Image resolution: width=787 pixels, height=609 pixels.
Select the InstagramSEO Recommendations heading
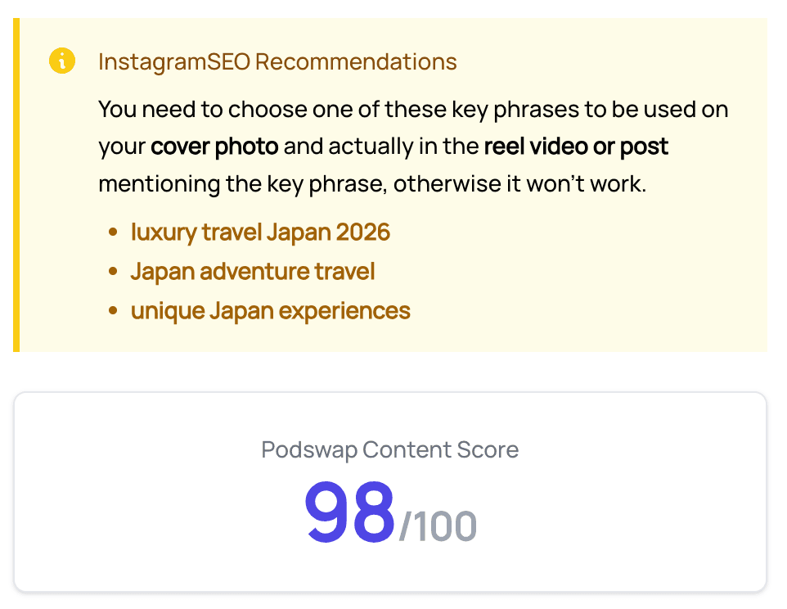pyautogui.click(x=277, y=61)
